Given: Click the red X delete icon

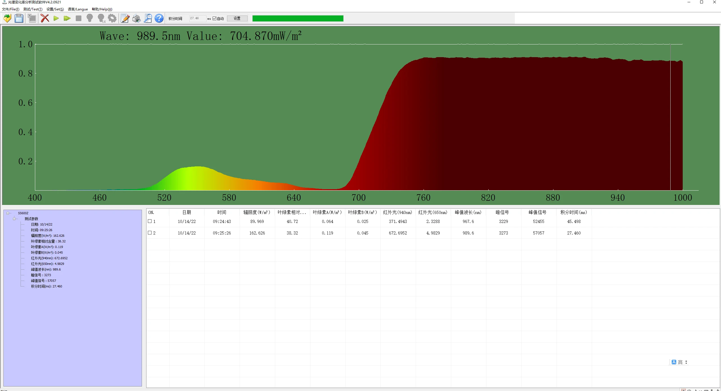Looking at the screenshot, I should pyautogui.click(x=45, y=18).
